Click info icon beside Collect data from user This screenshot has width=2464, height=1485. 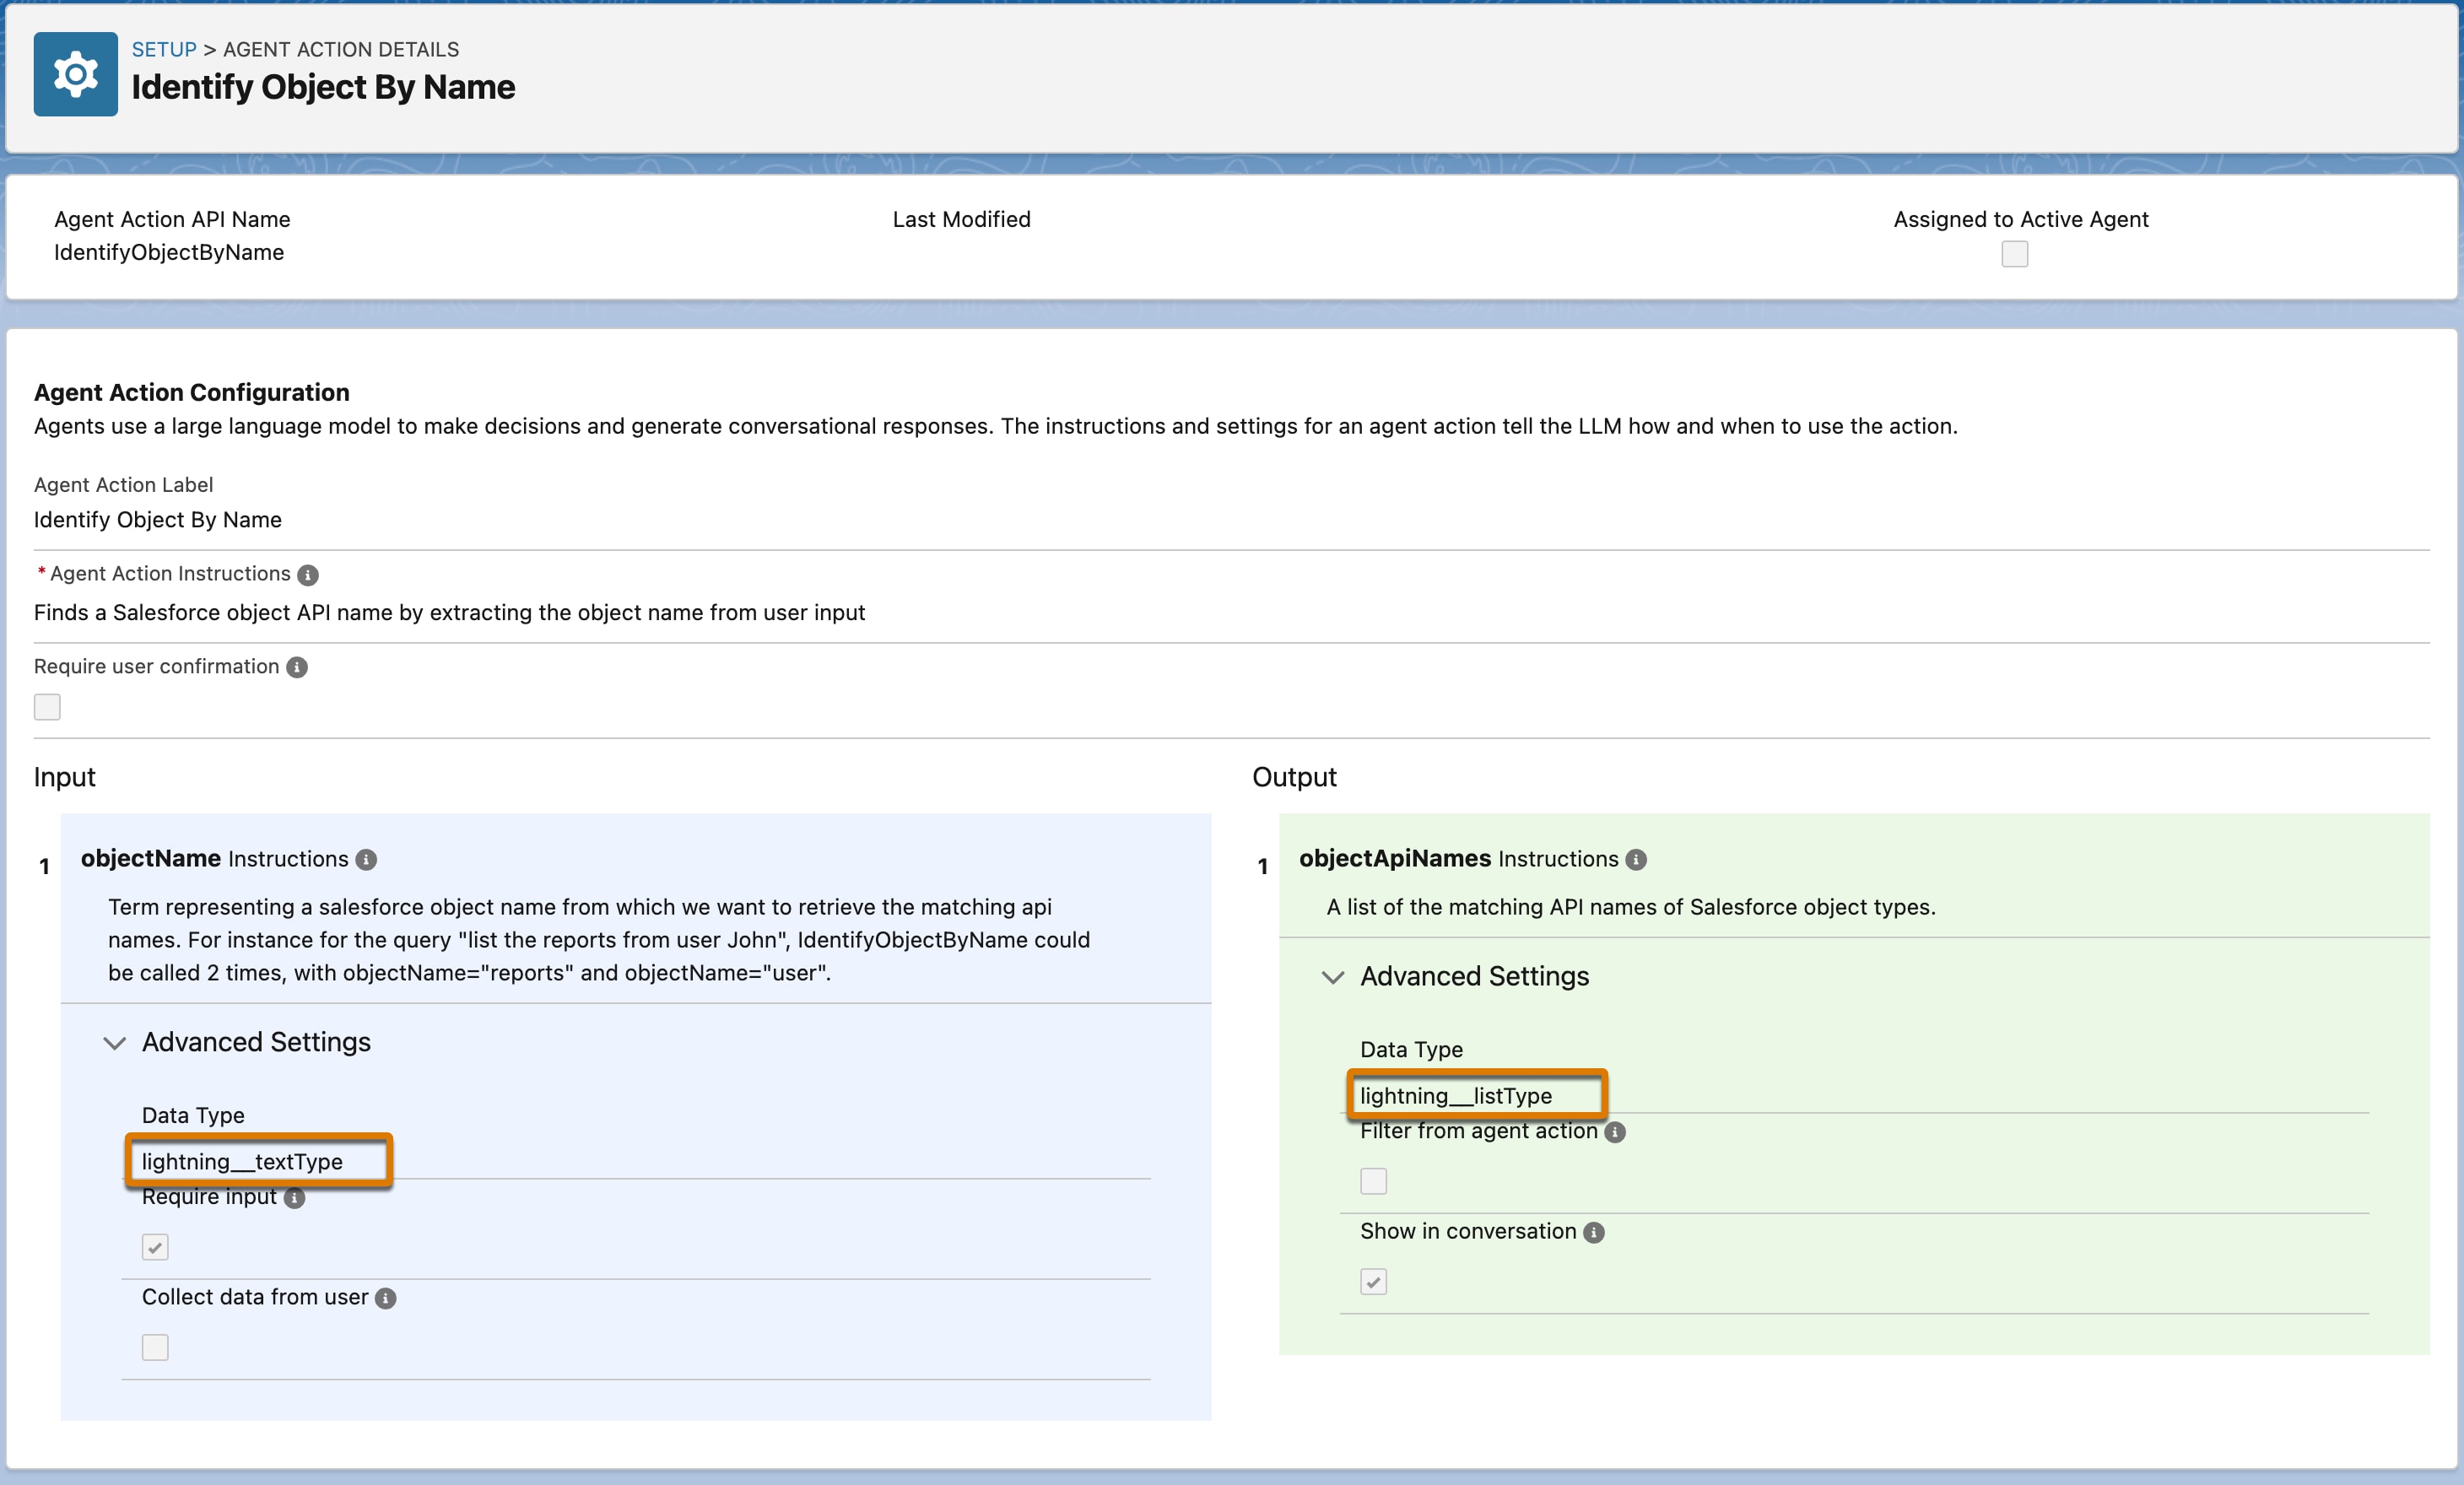pos(386,1298)
